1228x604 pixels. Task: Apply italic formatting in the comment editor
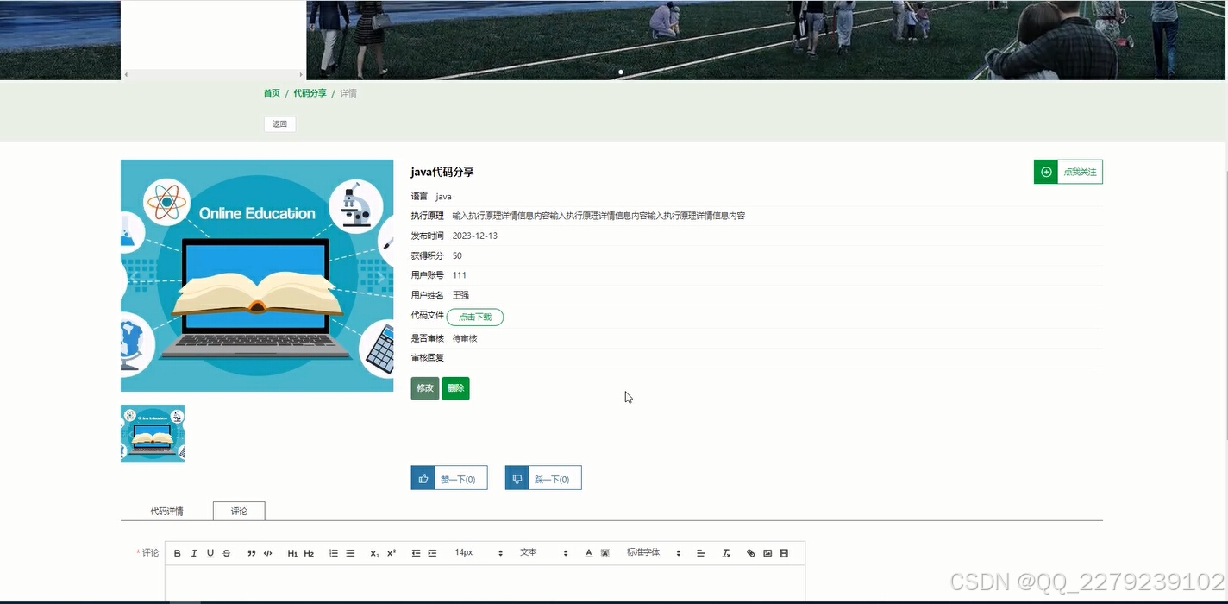pyautogui.click(x=194, y=552)
